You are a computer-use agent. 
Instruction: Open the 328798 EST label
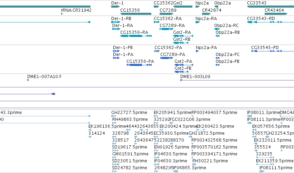click(121, 133)
